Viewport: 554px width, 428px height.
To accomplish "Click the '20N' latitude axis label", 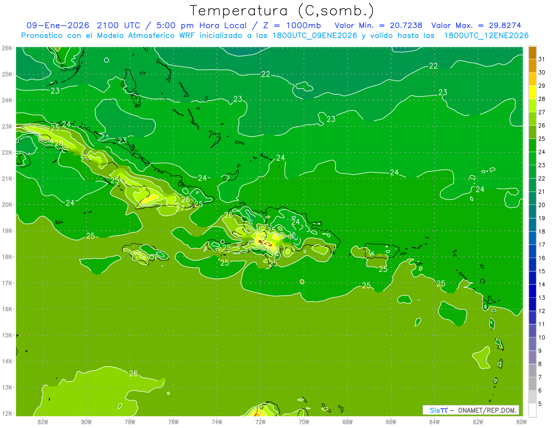I will tap(7, 205).
